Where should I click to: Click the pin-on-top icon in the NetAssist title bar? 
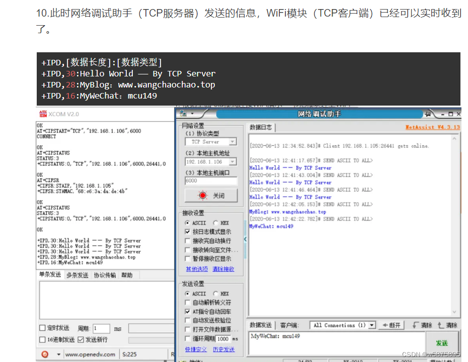[428, 114]
